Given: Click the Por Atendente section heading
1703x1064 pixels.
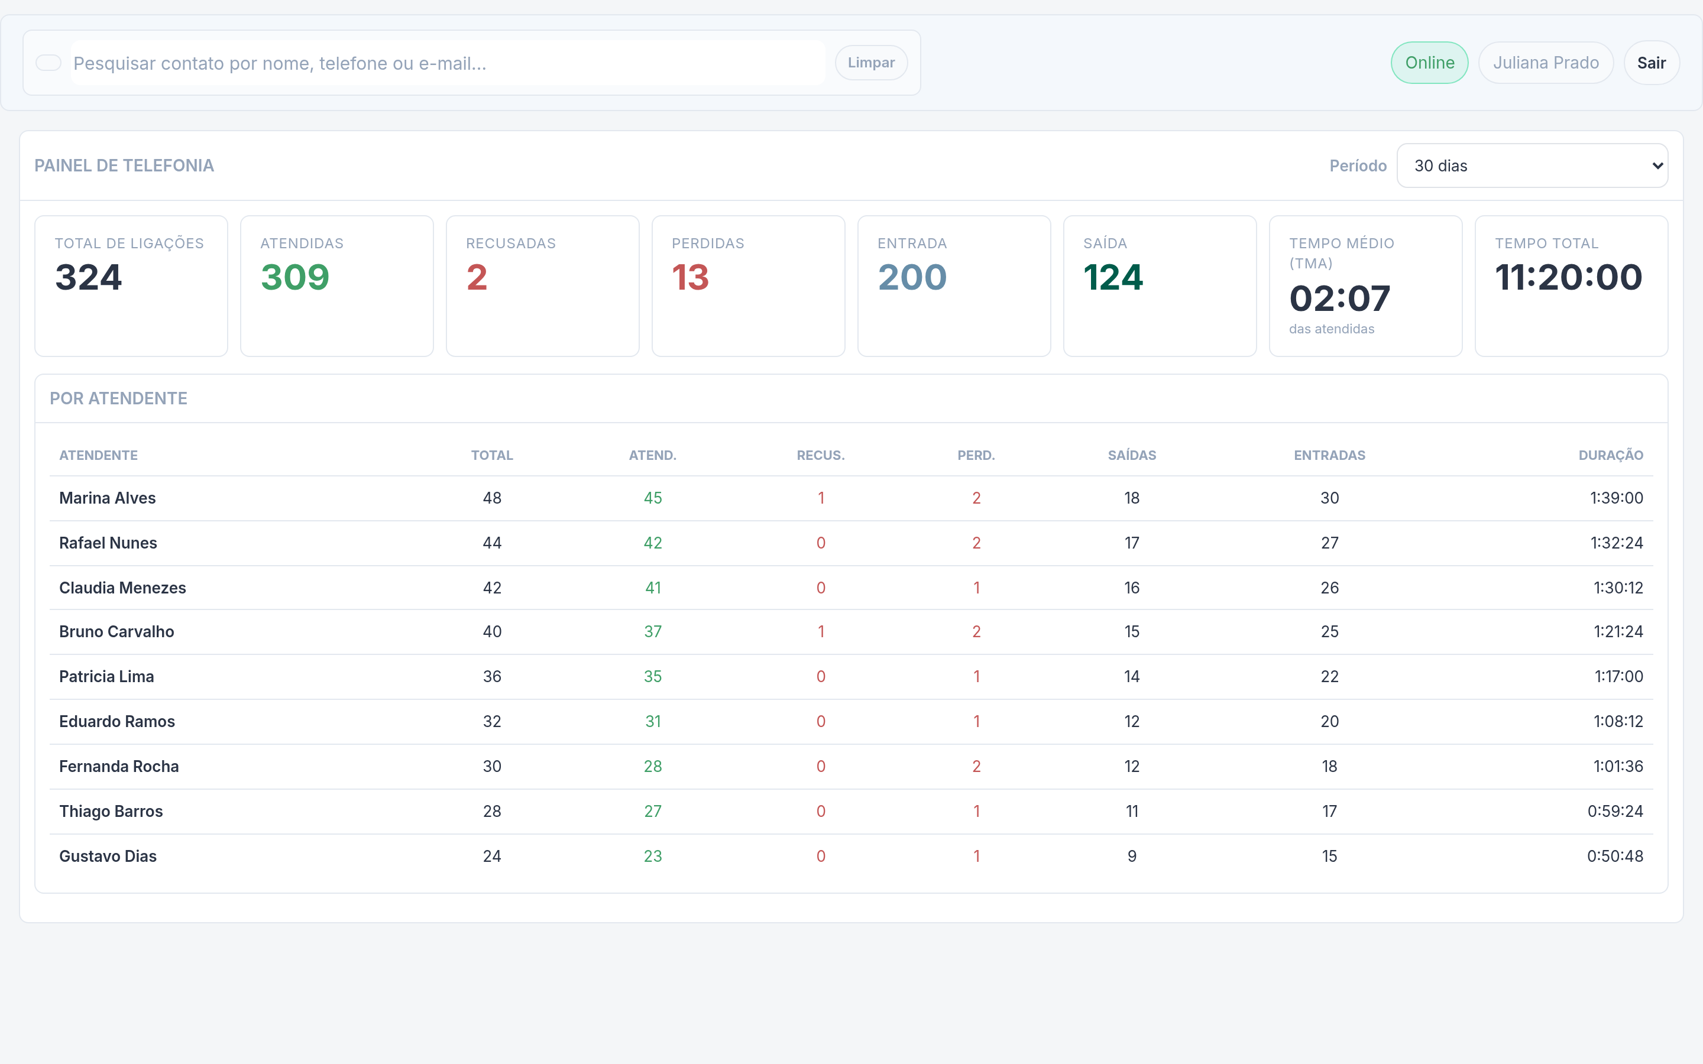Looking at the screenshot, I should [x=118, y=398].
